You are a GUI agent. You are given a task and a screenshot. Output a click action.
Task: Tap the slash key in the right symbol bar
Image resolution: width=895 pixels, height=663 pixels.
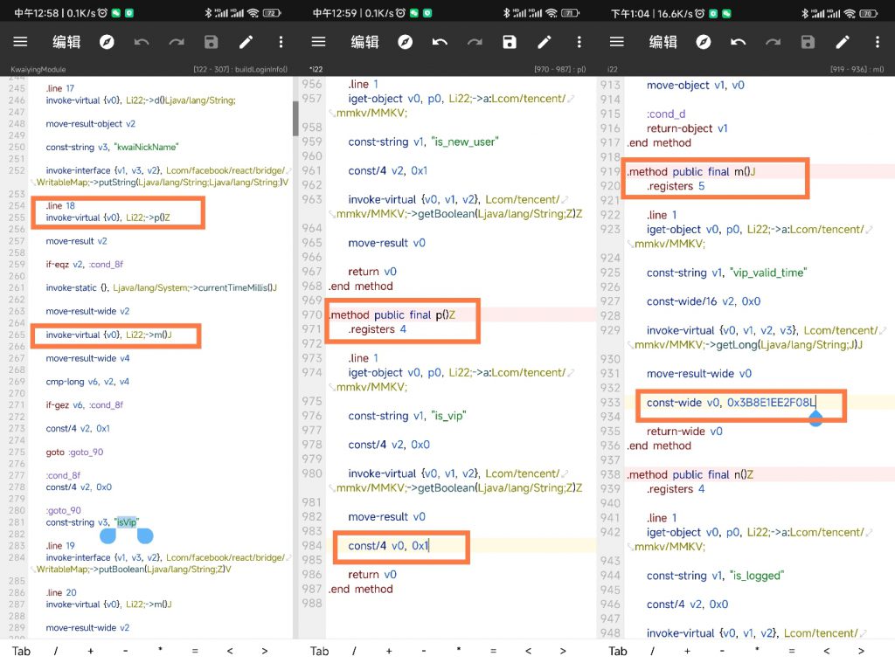(x=652, y=651)
